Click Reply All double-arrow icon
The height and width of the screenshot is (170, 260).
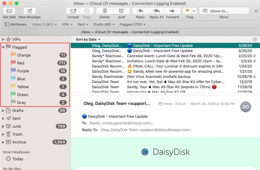point(156,11)
